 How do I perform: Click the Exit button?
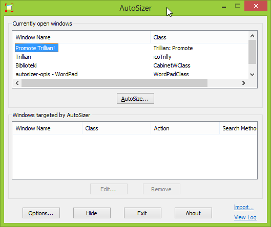coord(142,213)
